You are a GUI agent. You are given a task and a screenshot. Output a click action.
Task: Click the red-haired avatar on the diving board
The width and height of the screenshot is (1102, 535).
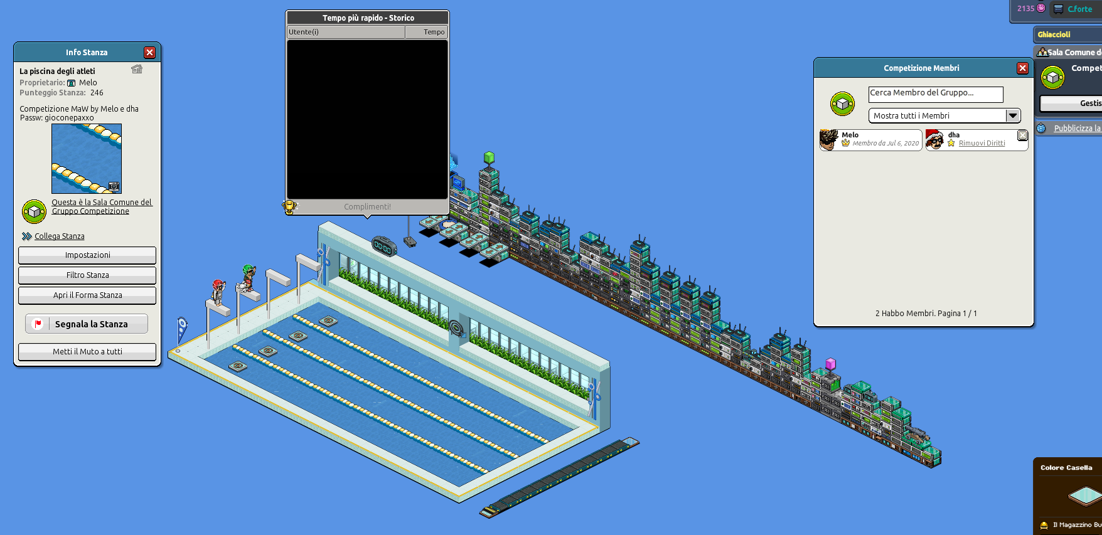218,293
